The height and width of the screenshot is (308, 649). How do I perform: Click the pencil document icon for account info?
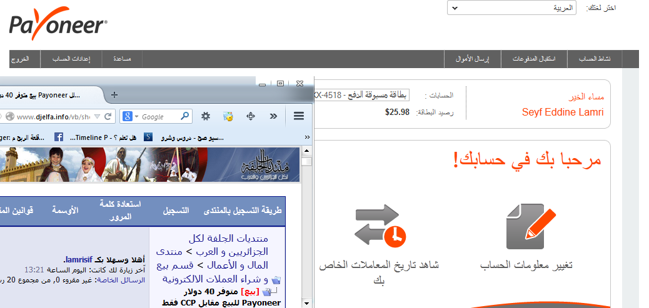click(x=530, y=226)
